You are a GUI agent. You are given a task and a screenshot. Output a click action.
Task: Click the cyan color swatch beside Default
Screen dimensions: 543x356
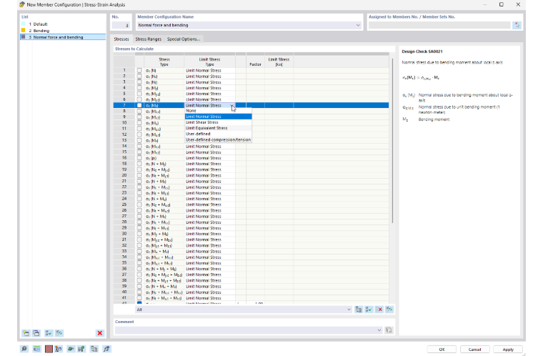[x=23, y=24]
